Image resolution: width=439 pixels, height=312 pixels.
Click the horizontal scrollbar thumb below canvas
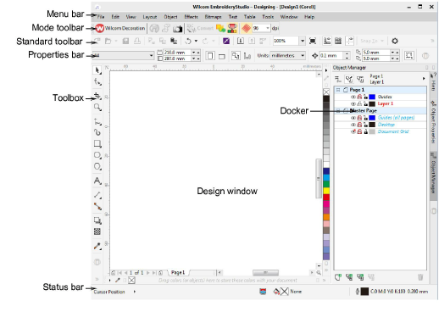265,273
